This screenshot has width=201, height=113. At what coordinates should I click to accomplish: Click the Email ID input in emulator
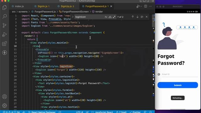coord(180,74)
